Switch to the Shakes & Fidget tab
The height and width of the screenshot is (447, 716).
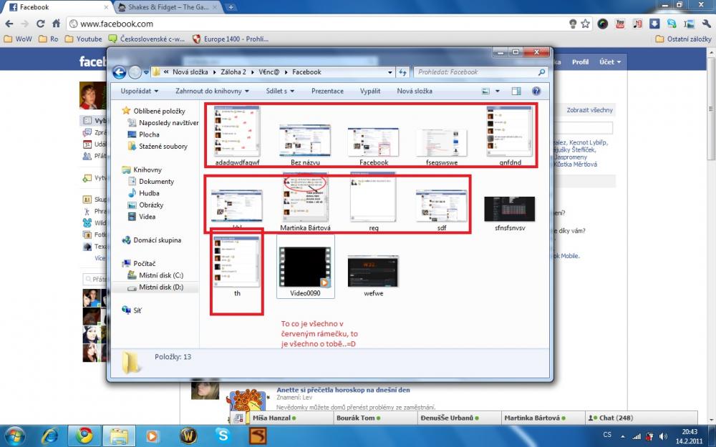pyautogui.click(x=168, y=7)
